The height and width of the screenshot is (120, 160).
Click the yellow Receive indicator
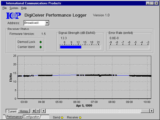tap(80, 118)
